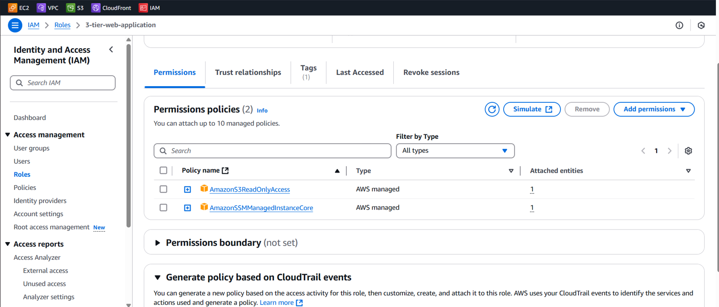
Task: Sort by Attached entities column arrow
Action: pos(688,171)
